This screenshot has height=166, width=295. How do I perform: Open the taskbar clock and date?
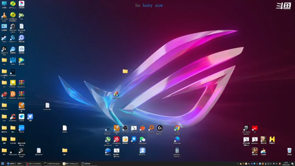click(286, 163)
